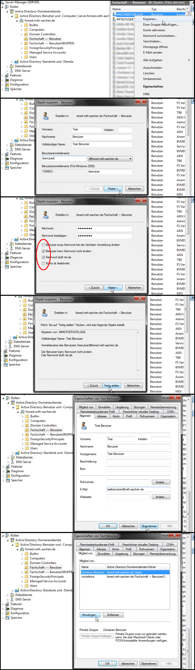Click the ##TESTUSER user icon

pyautogui.click(x=114, y=19)
